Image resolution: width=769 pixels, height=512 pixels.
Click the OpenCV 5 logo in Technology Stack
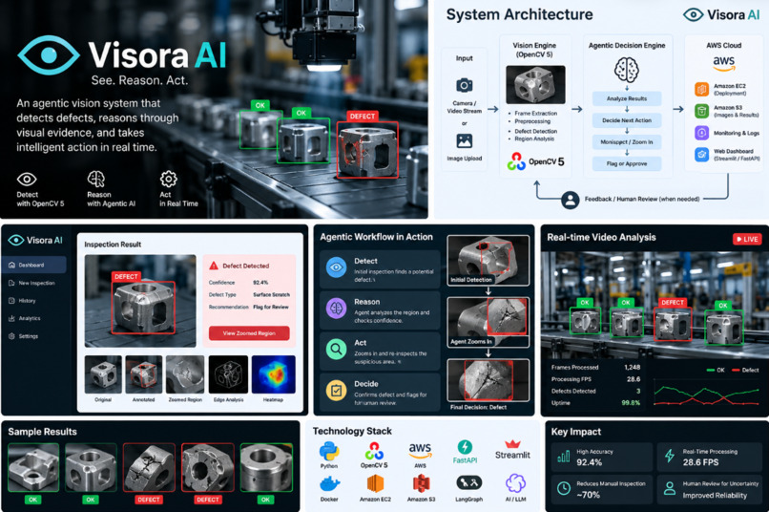[x=374, y=451]
